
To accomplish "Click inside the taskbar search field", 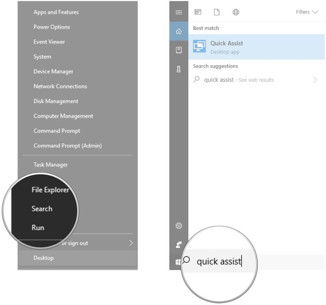I will pyautogui.click(x=218, y=261).
